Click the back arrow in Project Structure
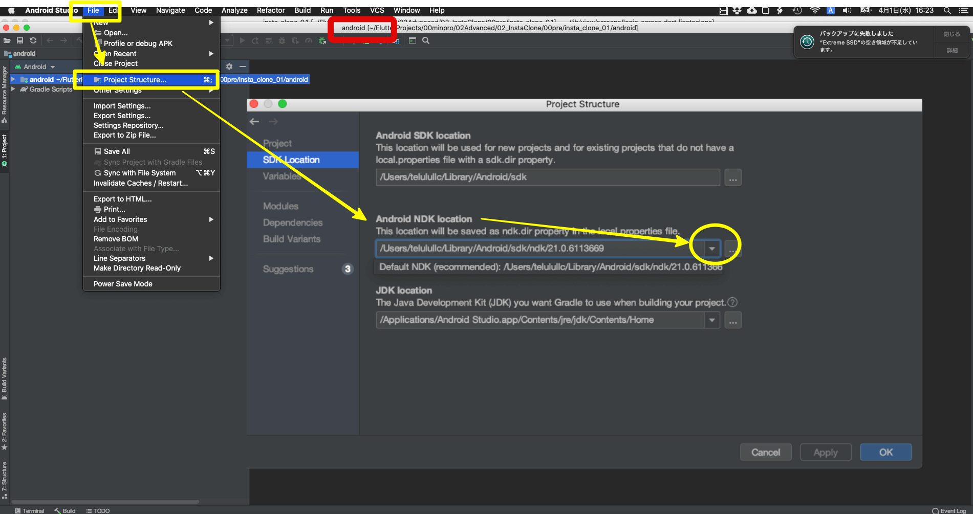 254,122
